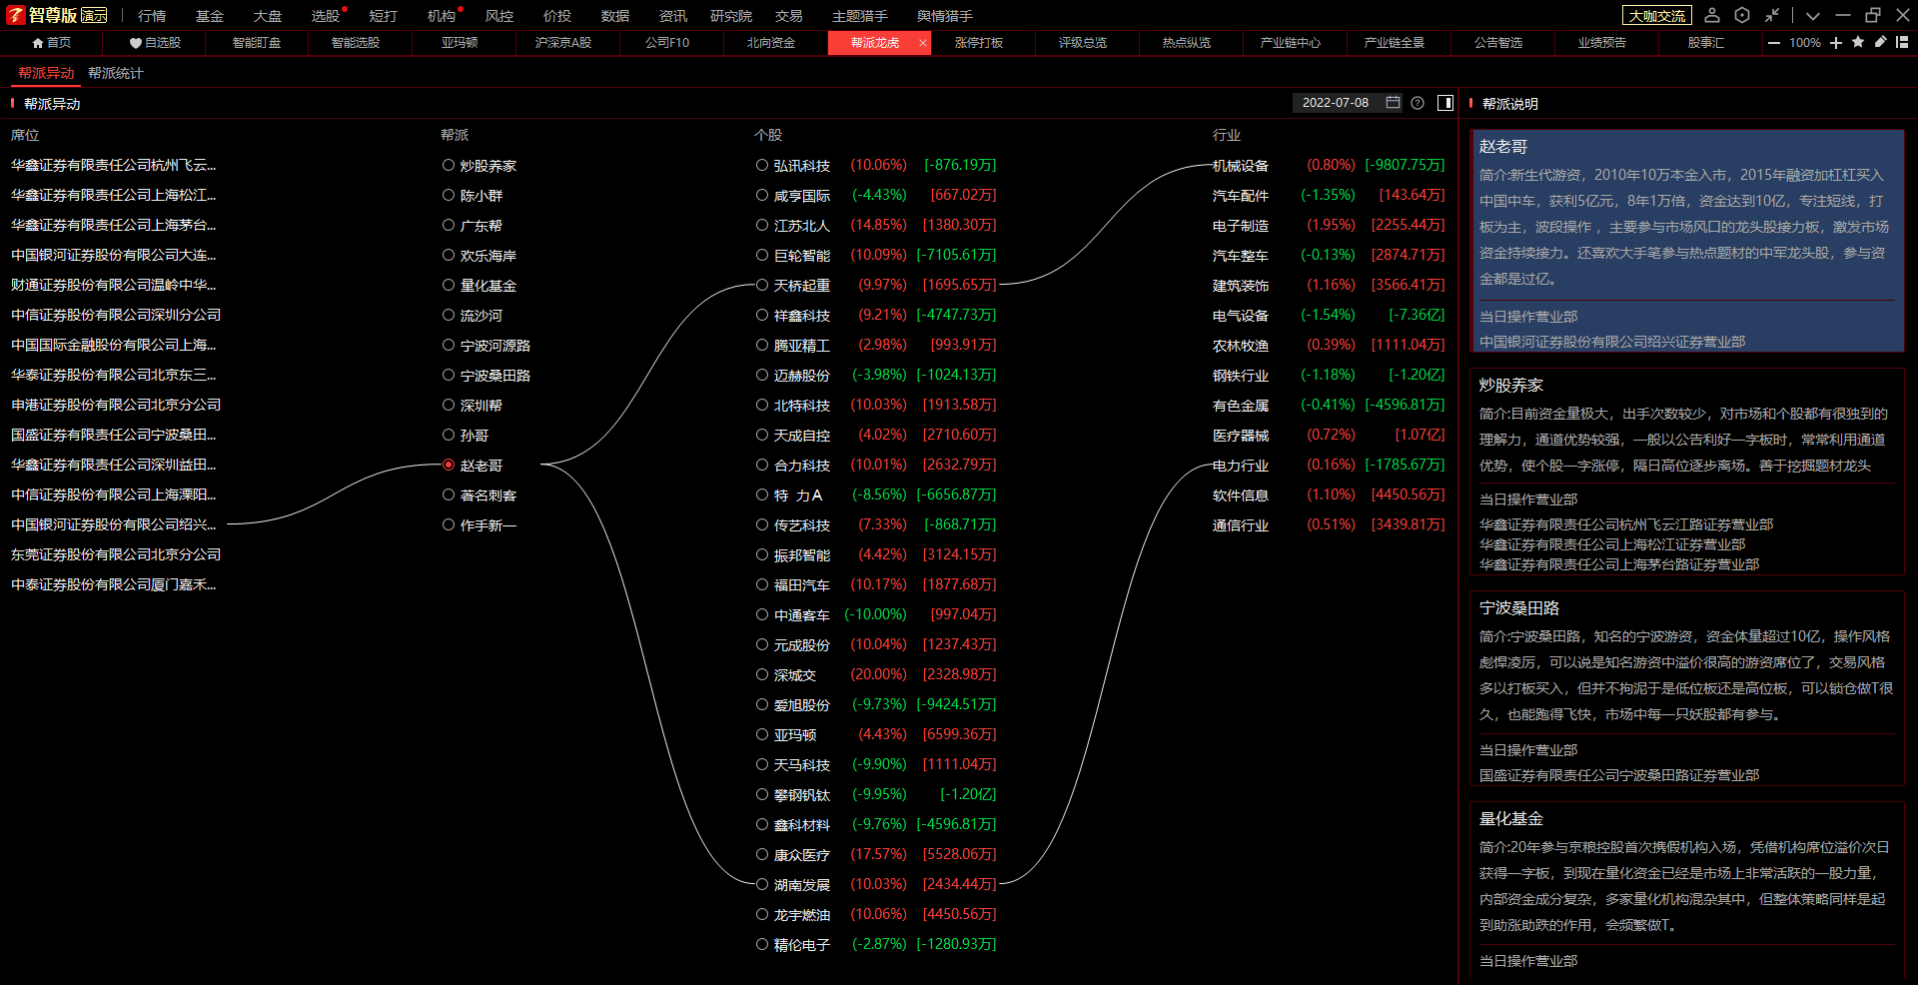Click the heart icon 自选股 tab
The height and width of the screenshot is (985, 1918).
pos(155,43)
